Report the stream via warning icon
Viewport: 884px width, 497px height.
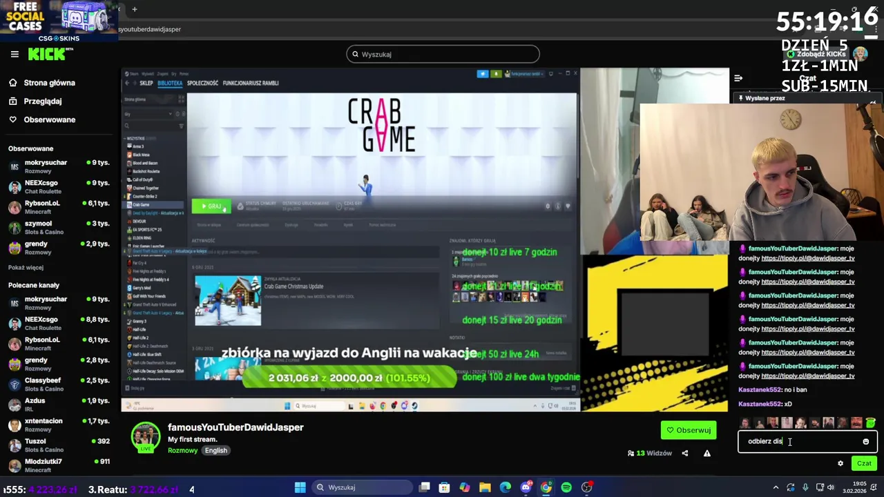[707, 454]
